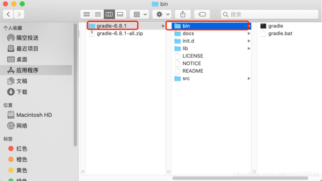This screenshot has height=181, width=322.
Task: Expand the lib folder arrow
Action: pyautogui.click(x=249, y=49)
